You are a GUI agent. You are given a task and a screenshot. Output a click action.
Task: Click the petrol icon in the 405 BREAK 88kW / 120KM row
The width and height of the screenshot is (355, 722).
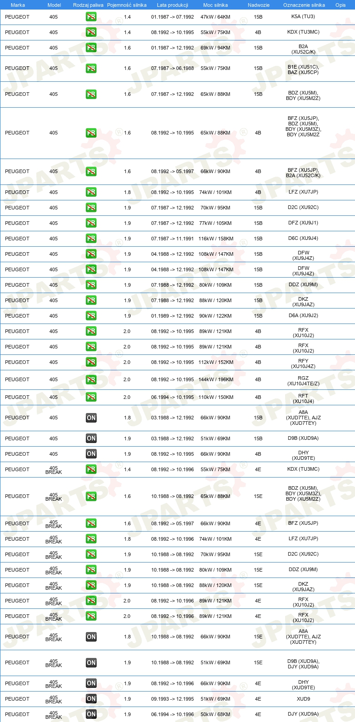(91, 585)
